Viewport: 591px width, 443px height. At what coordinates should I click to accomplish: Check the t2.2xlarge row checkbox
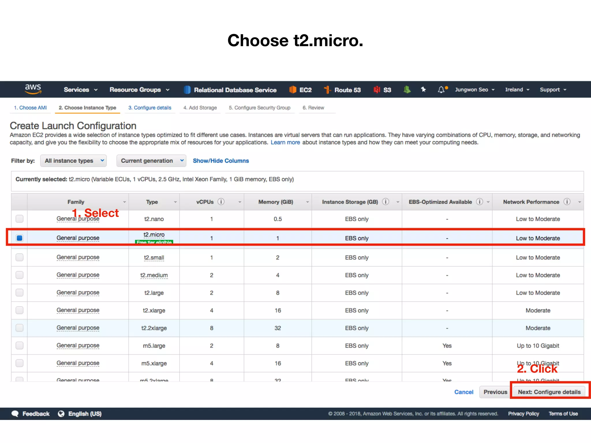point(19,328)
